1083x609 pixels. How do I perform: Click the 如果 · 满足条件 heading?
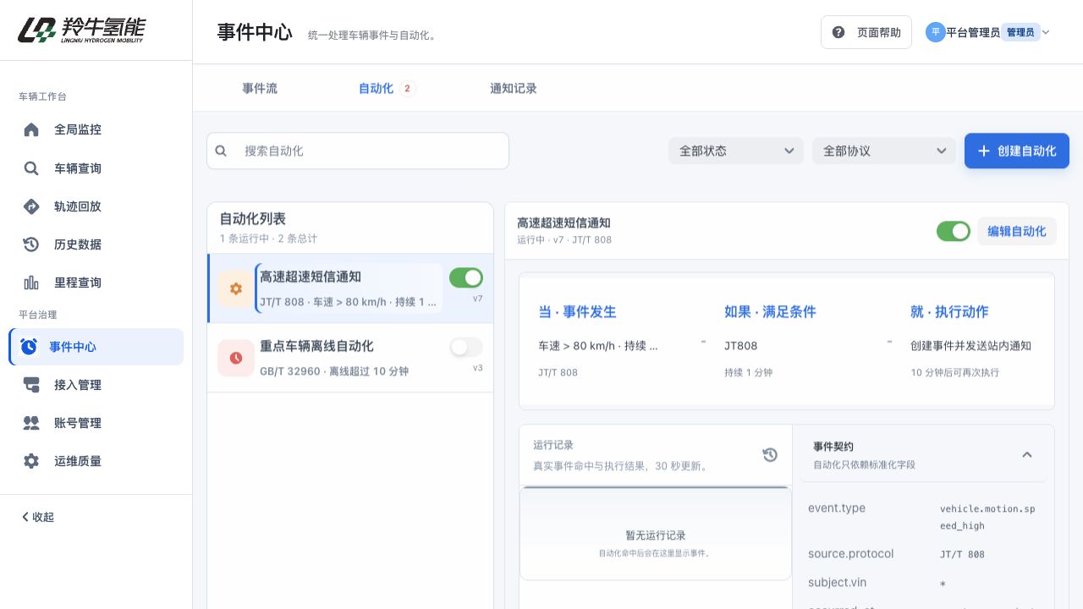pos(770,311)
